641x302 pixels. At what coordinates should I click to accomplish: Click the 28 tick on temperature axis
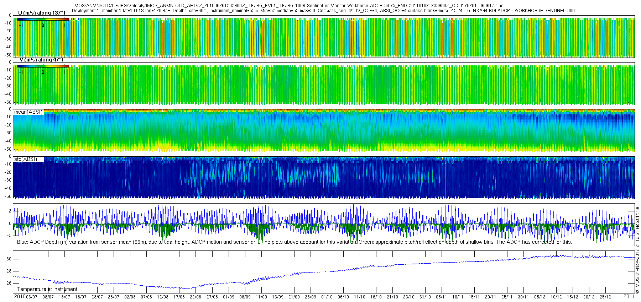(9, 271)
